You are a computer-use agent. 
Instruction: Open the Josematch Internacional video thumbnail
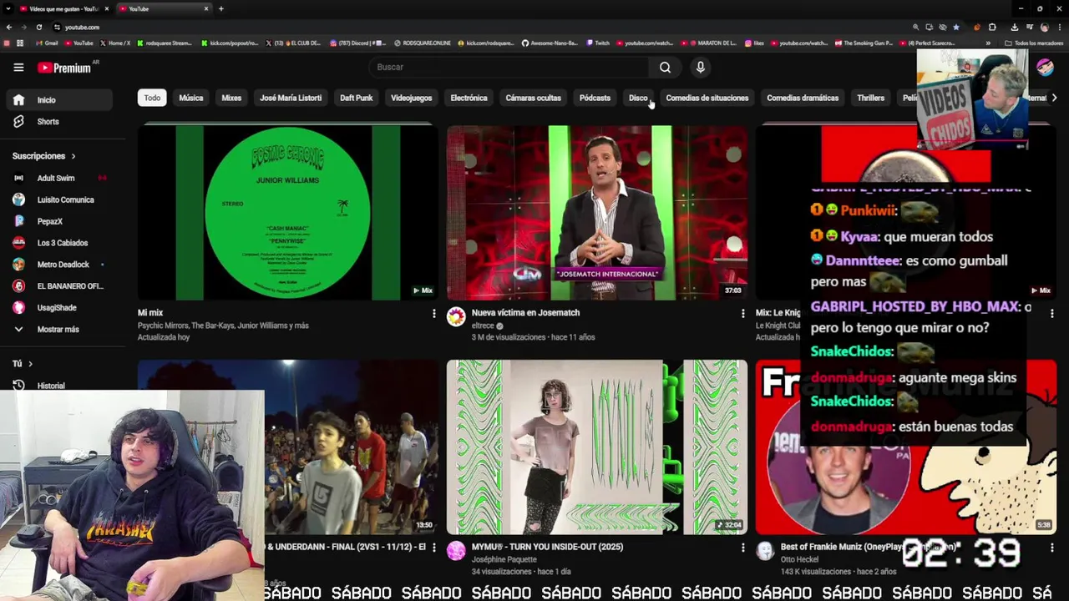coord(596,213)
